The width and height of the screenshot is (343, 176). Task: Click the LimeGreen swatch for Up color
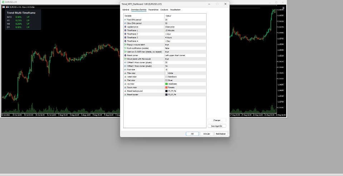pyautogui.click(x=166, y=84)
